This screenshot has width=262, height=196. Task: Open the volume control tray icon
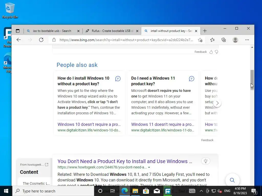[x=220, y=191]
